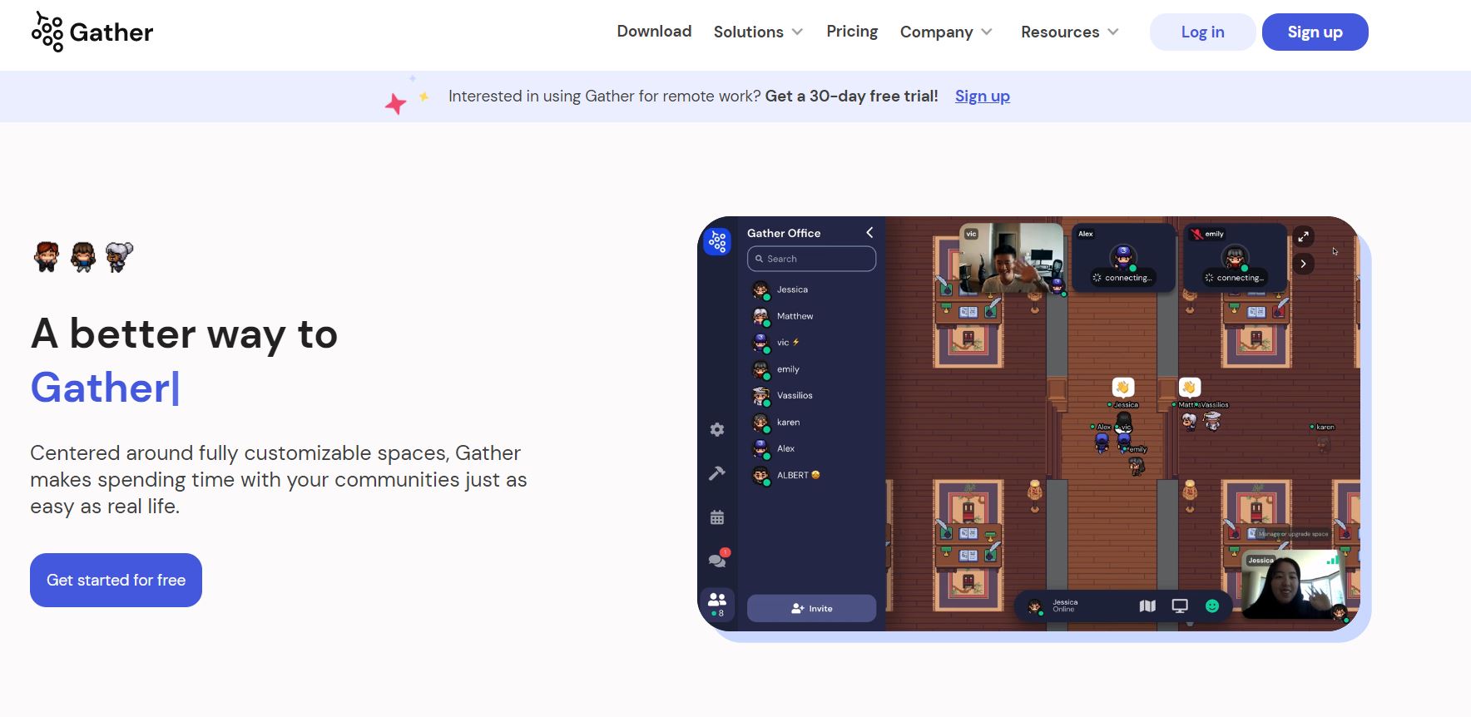Open the emoji smiley icon
1471x717 pixels.
click(1212, 606)
